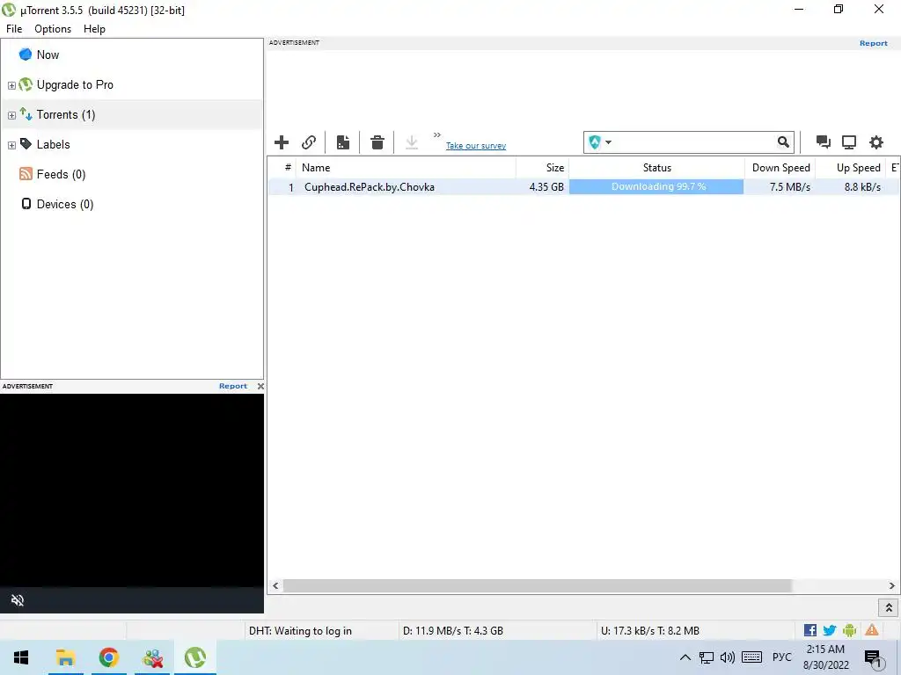Sort by Down Speed column header

coord(780,168)
